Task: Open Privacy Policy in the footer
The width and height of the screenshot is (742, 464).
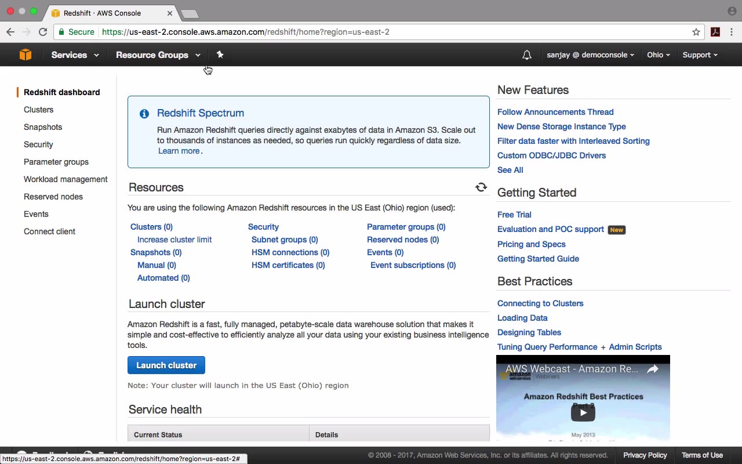Action: click(x=645, y=455)
